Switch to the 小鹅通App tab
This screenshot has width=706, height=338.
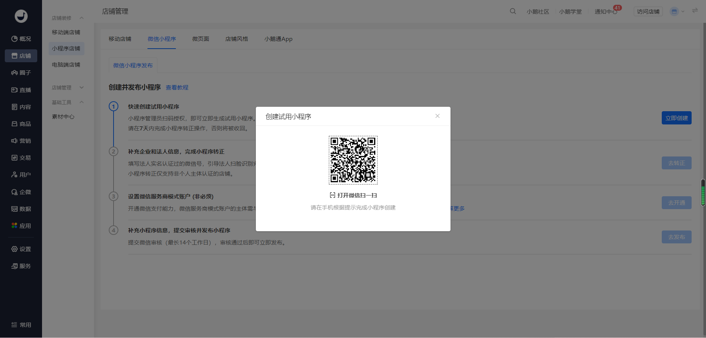pos(278,39)
